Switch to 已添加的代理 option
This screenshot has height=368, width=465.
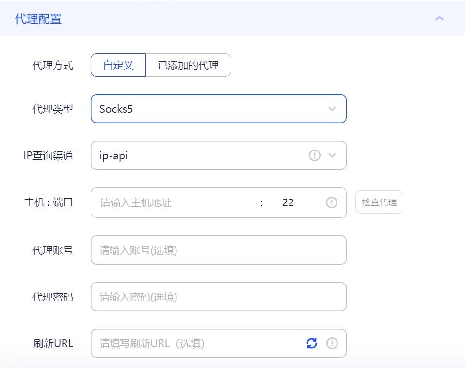(188, 65)
